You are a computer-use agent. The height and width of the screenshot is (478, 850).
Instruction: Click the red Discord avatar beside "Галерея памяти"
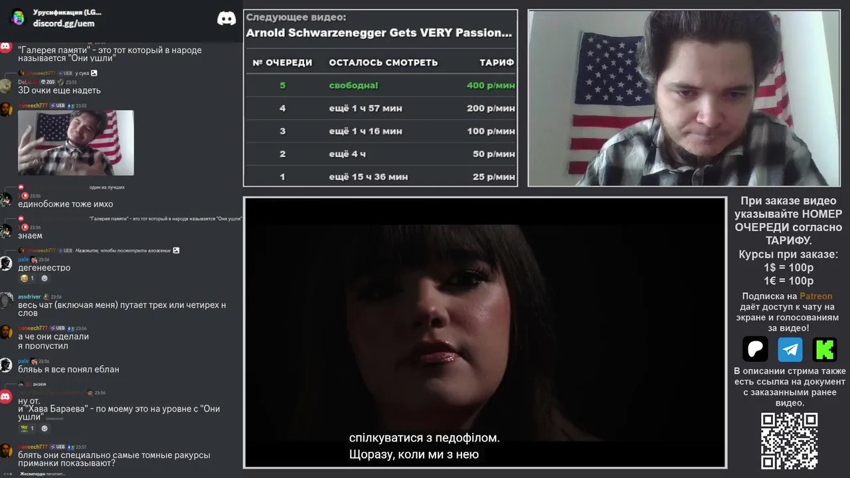[6, 46]
